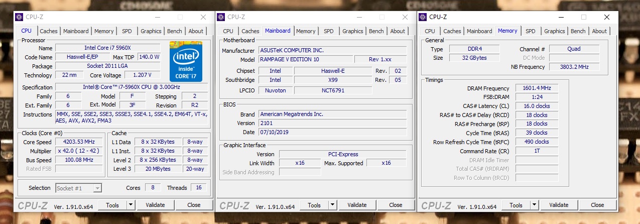
Task: Select the 'NCT6791' LPCIO value
Action: point(333,90)
